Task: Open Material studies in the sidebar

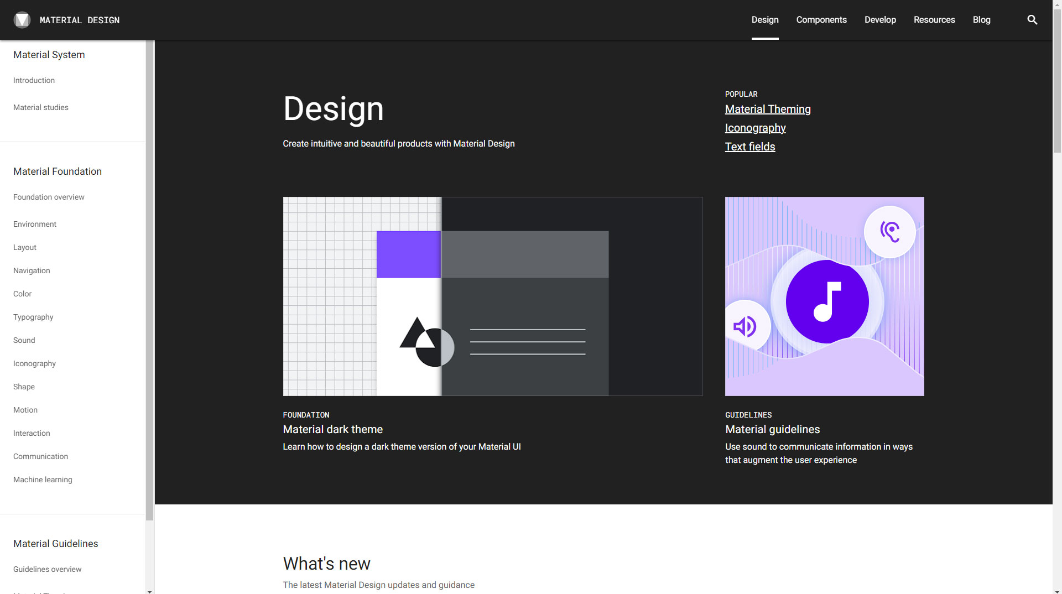Action: pyautogui.click(x=41, y=108)
